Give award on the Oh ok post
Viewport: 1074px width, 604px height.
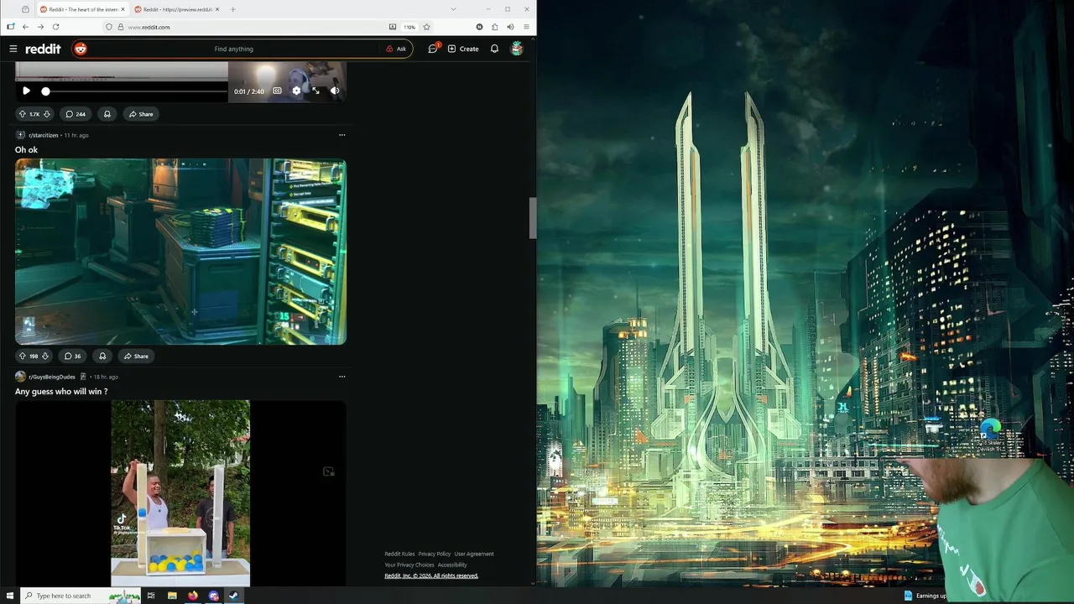[102, 356]
